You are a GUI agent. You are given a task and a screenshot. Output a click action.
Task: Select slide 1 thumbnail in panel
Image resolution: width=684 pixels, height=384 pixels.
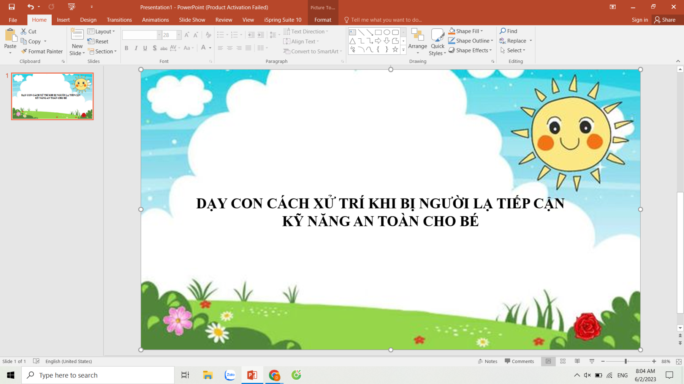pyautogui.click(x=52, y=96)
